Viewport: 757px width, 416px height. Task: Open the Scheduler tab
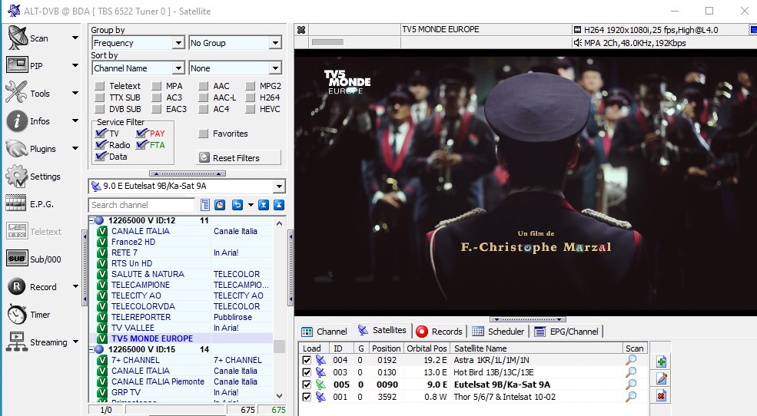pyautogui.click(x=498, y=332)
